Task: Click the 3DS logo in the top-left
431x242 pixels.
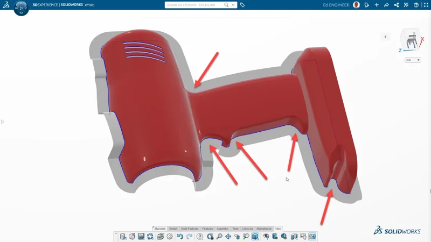Action: click(6, 5)
